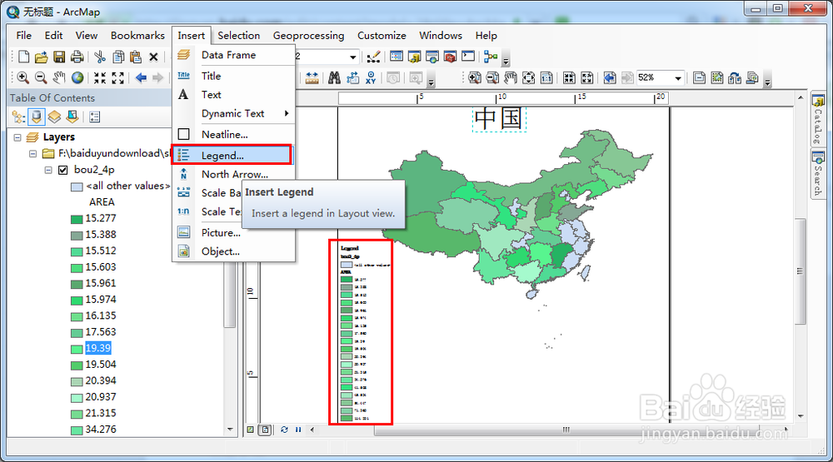Click the 34.276 symbol swatch

(x=77, y=430)
